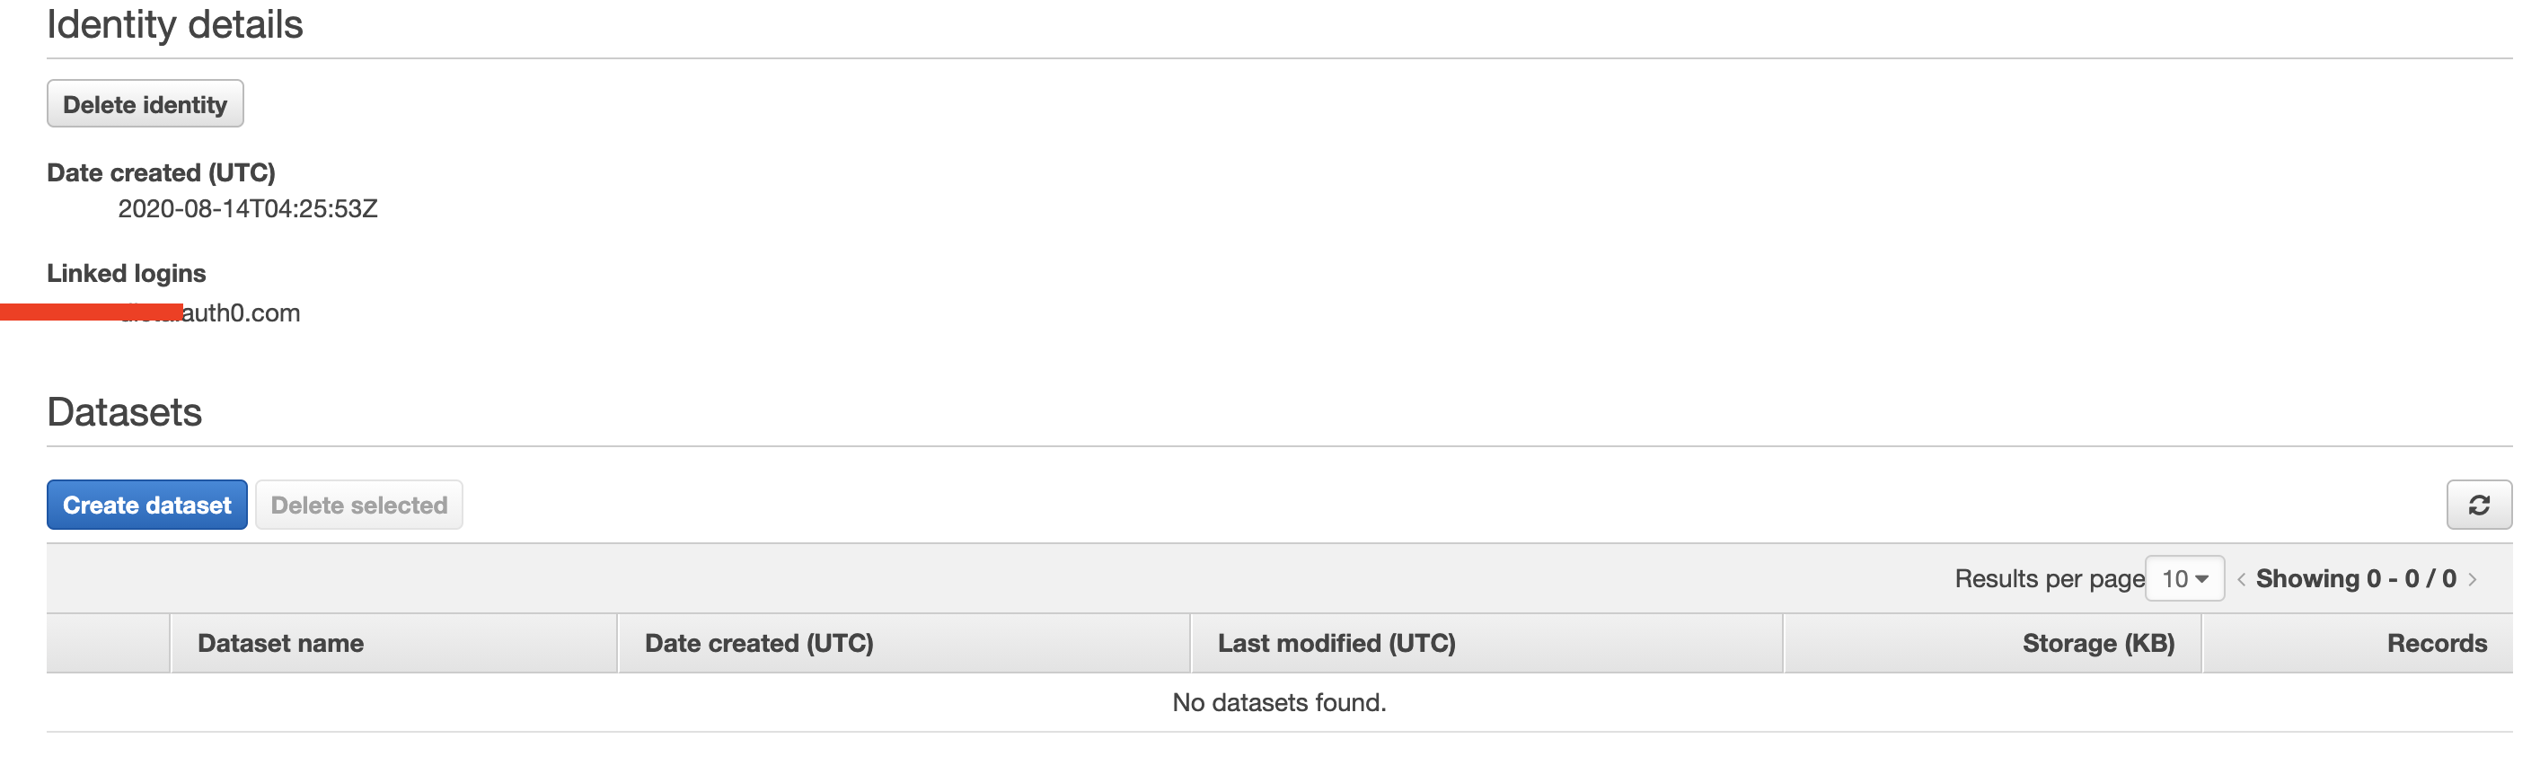The width and height of the screenshot is (2540, 774).
Task: Click the No datasets found message
Action: click(1279, 702)
